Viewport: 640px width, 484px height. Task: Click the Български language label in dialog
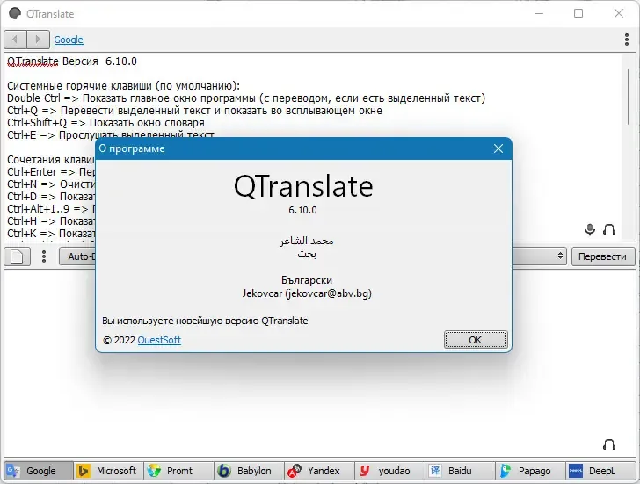[x=307, y=280]
